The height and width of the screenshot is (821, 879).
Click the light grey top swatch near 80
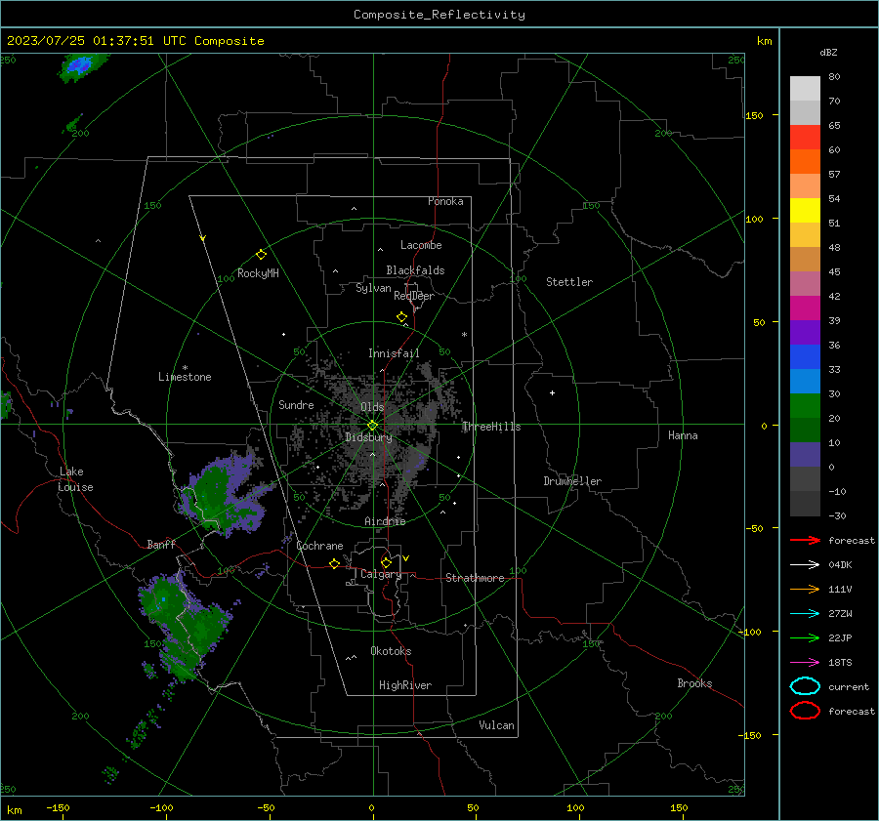(805, 88)
